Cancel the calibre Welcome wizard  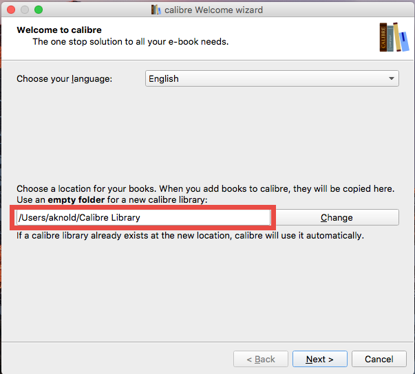[x=379, y=359]
